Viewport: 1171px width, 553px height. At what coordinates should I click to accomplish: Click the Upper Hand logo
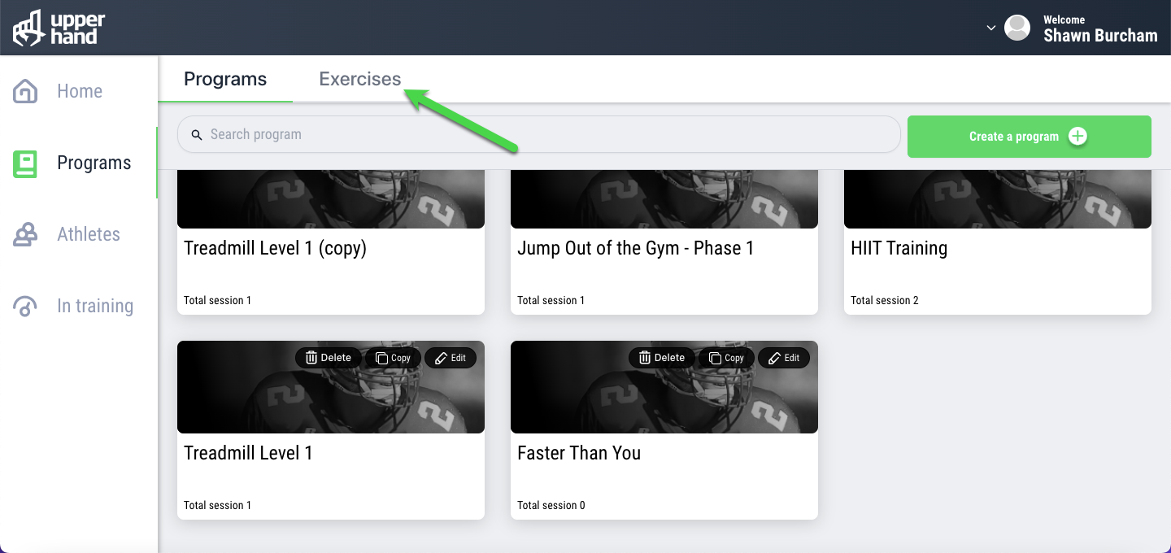click(x=59, y=28)
